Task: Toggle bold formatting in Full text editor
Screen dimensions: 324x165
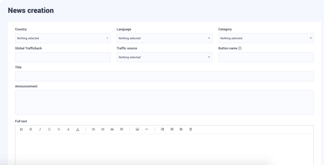Action: pyautogui.click(x=31, y=129)
